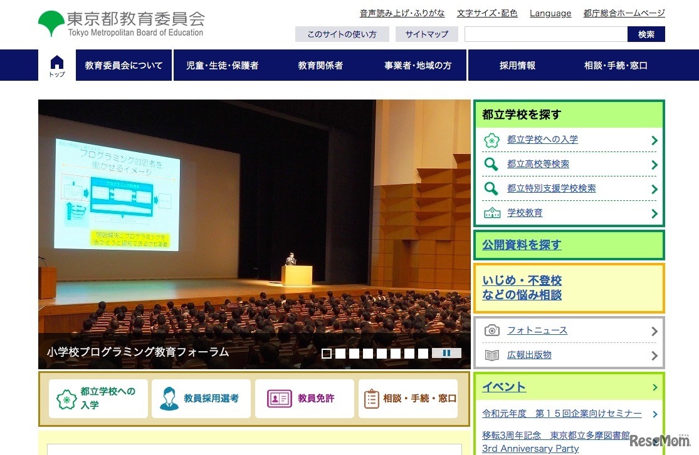Select the cherry blossom icon beside 都立学校への入学
The height and width of the screenshot is (455, 699).
(490, 140)
